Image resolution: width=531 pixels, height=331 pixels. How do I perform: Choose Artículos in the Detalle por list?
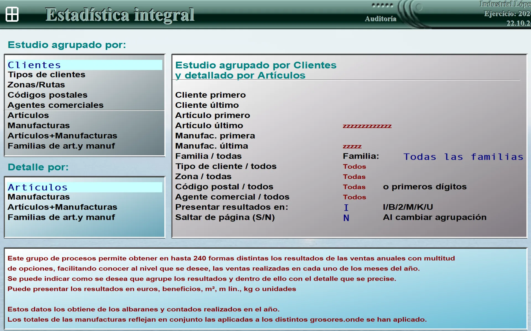tap(85, 187)
